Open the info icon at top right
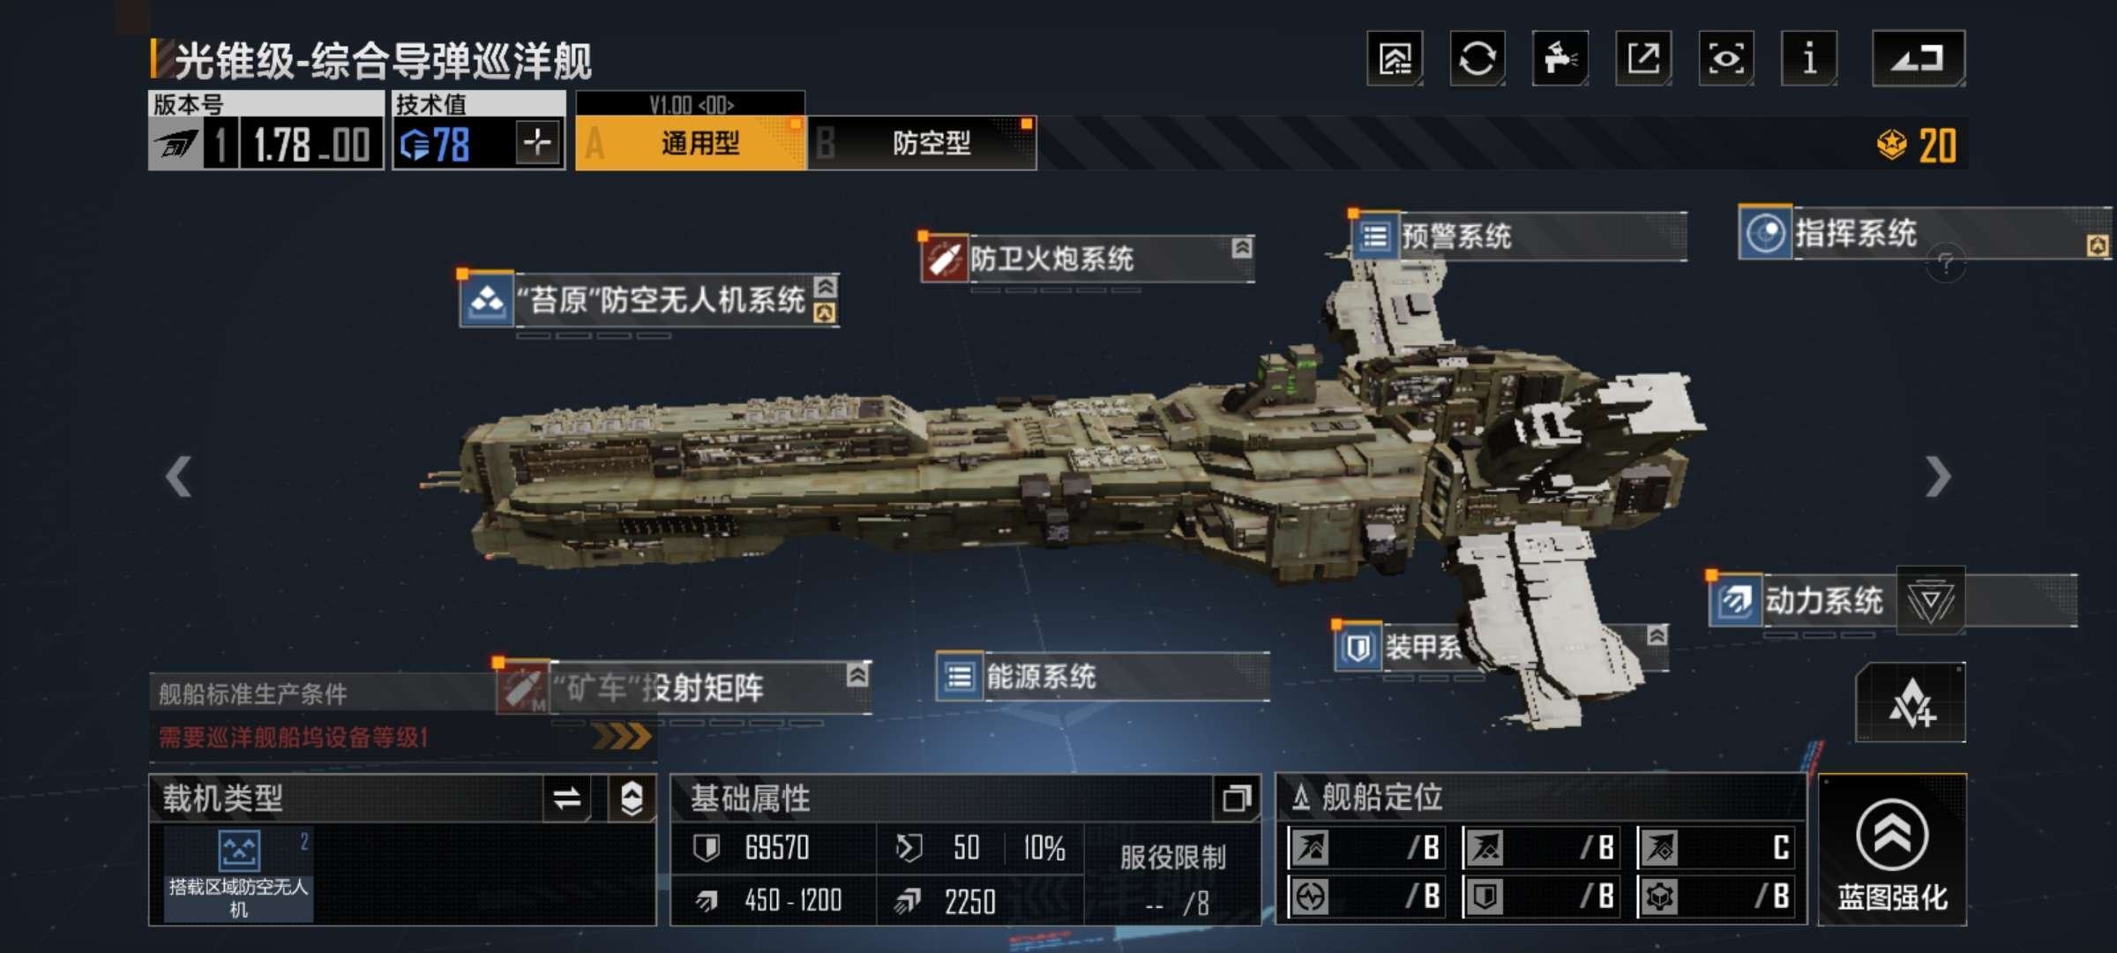The image size is (2117, 953). pyautogui.click(x=1809, y=59)
